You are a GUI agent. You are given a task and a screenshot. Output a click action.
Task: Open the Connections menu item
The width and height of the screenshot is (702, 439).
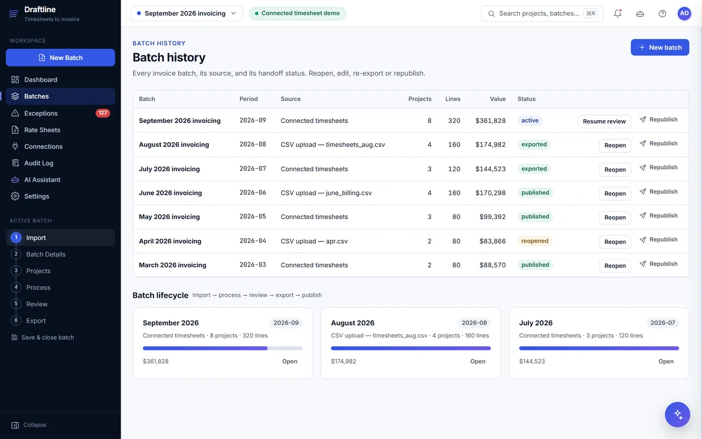coord(60,147)
